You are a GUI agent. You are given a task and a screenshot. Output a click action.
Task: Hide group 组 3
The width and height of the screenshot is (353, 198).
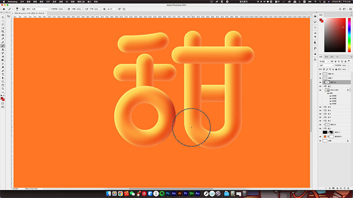click(x=320, y=117)
